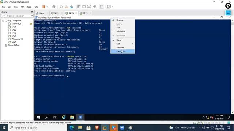Enter full screen mode icon
This screenshot has height=131, width=234.
tap(89, 7)
